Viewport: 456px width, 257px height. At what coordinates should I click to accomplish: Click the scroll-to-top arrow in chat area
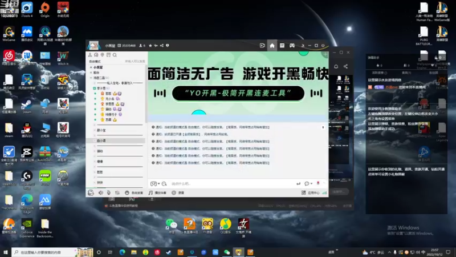tap(323, 127)
